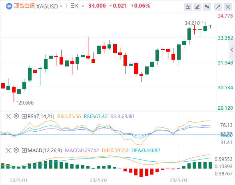Click the 0.10393 MACD axis label
This screenshot has width=235, height=185.
[x=223, y=167]
